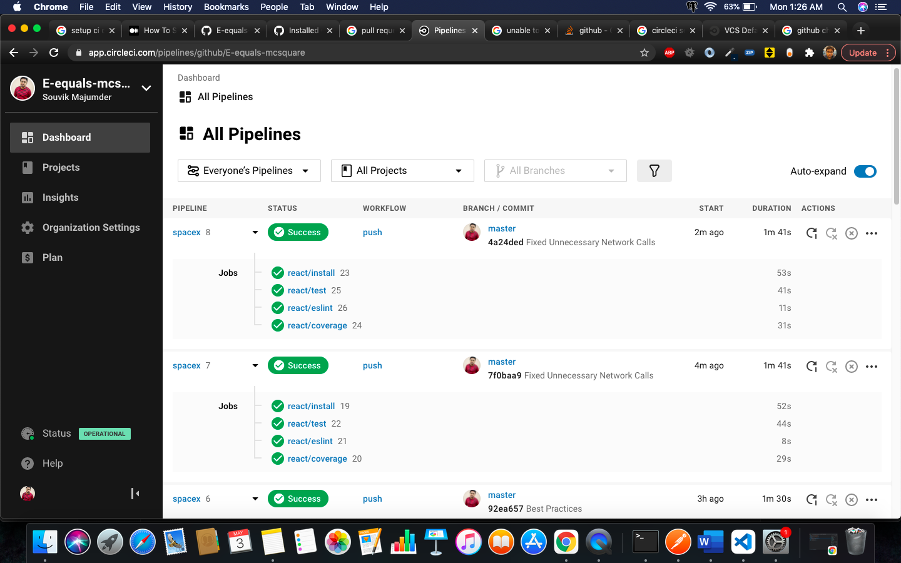Expand jobs caret for spacex 6 pipeline
901x563 pixels.
255,499
